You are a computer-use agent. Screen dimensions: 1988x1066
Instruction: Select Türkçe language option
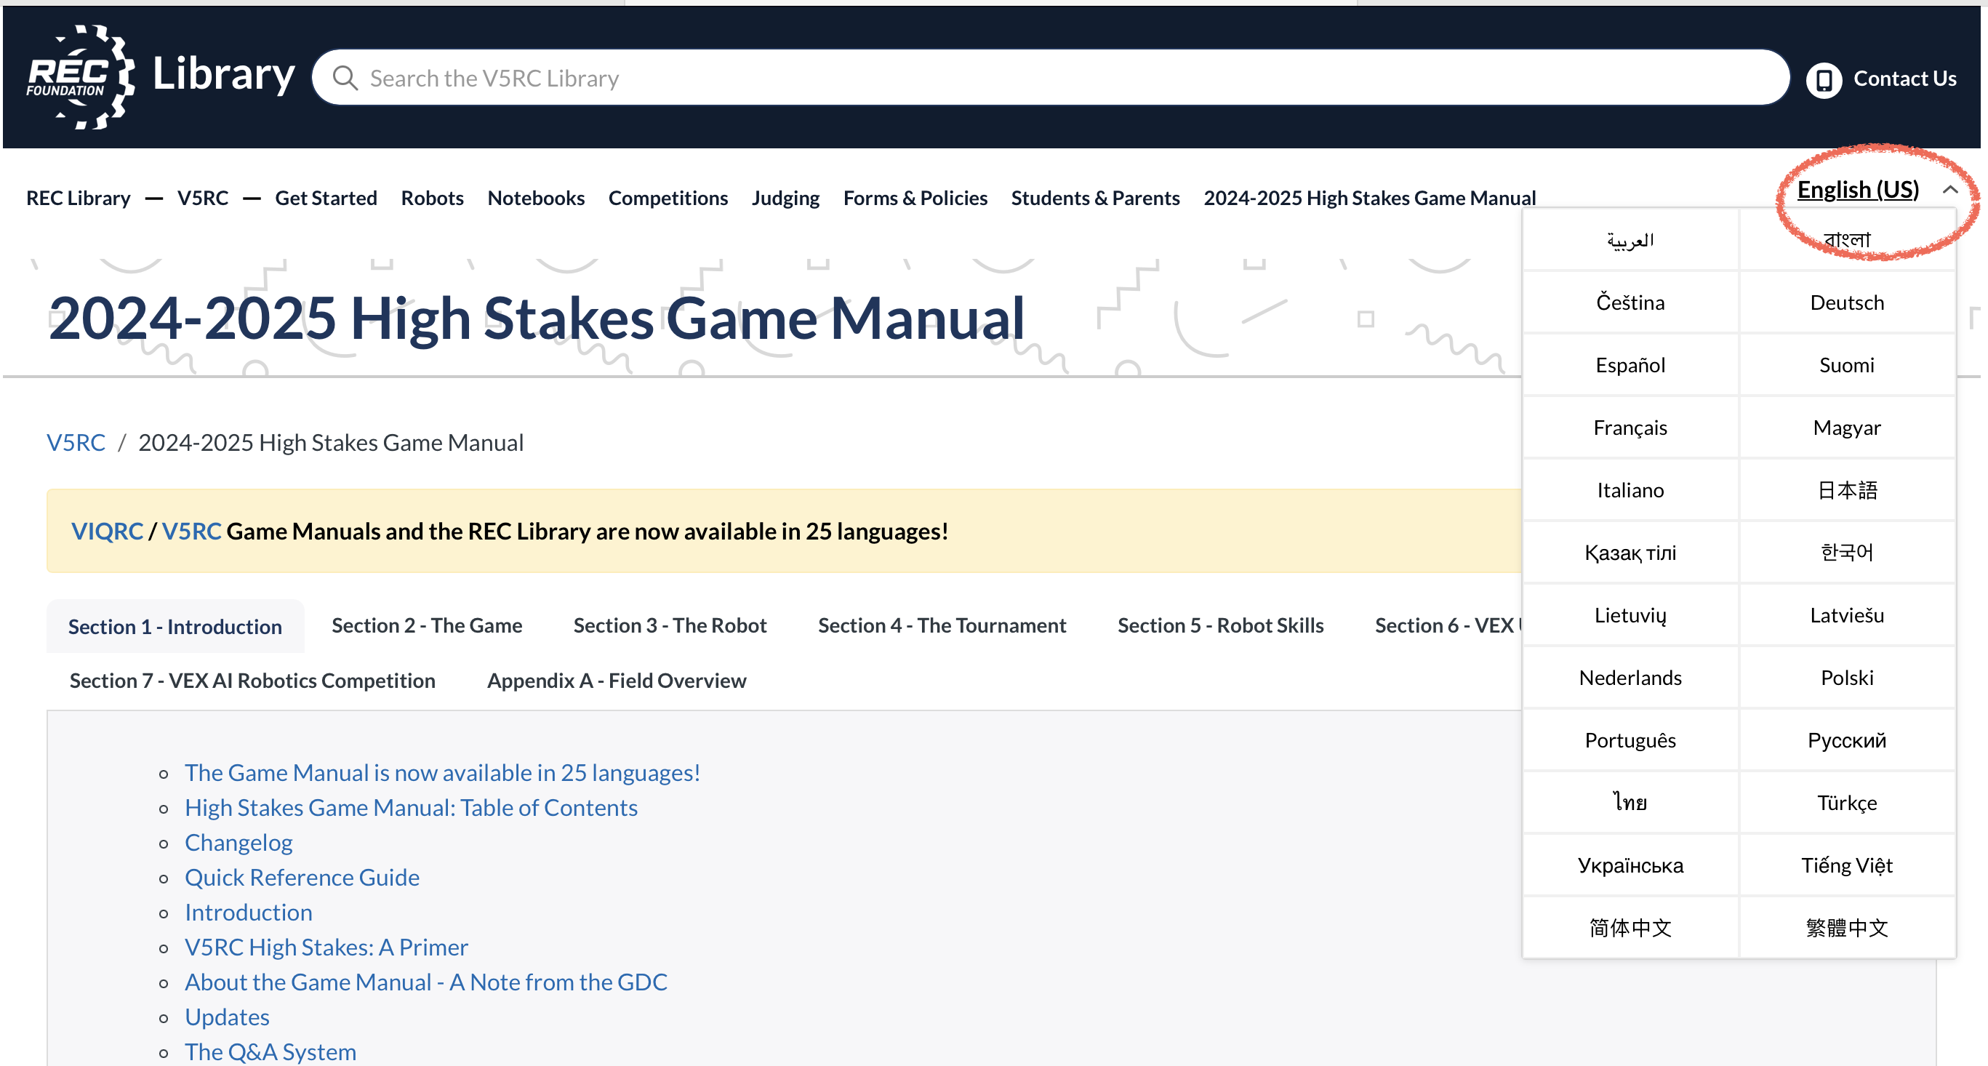[1847, 803]
